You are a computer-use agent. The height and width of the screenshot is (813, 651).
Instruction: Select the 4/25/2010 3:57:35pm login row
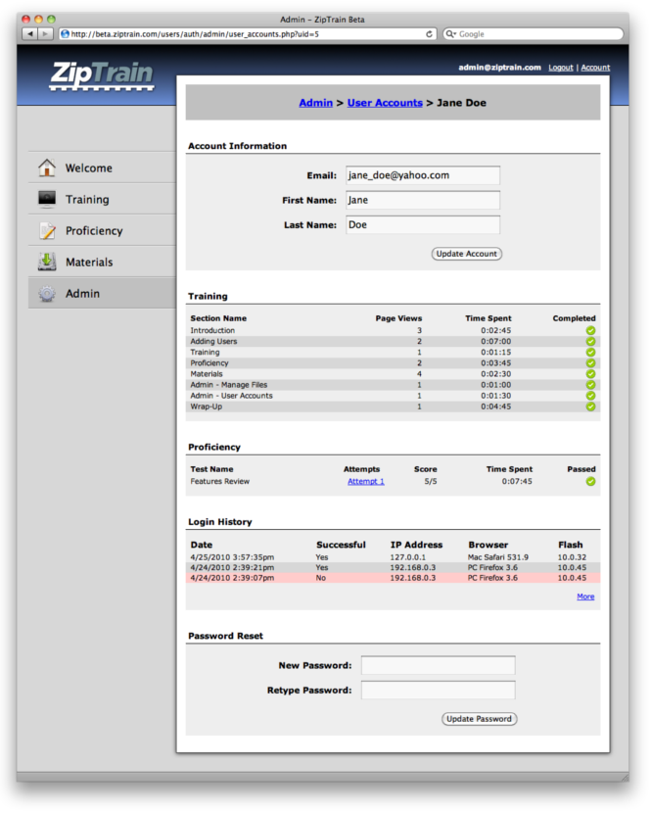pyautogui.click(x=393, y=557)
